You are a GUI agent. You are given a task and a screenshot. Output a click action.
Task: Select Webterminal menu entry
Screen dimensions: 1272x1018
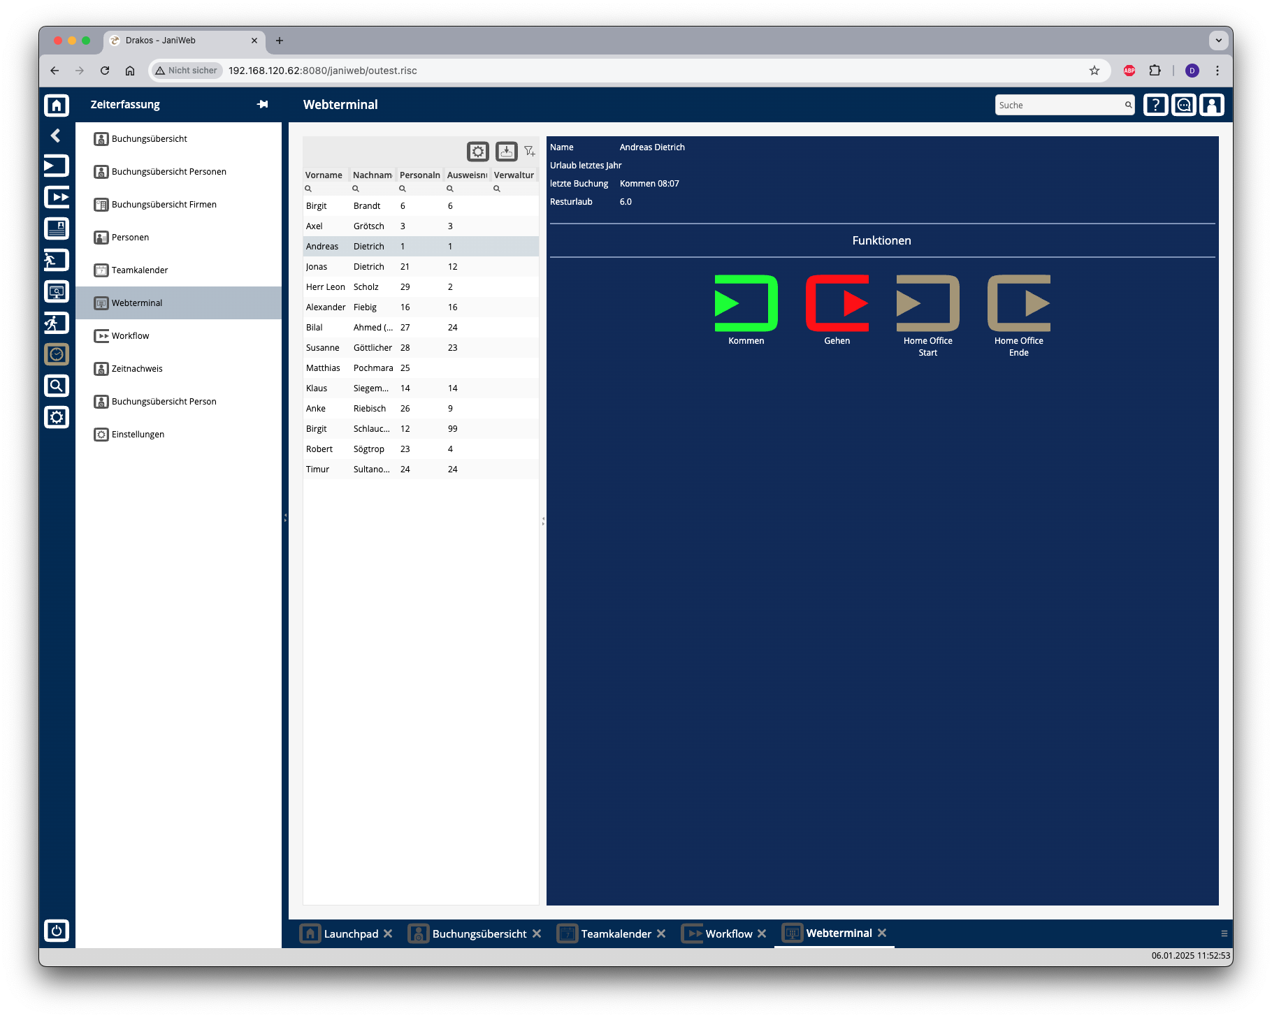(x=178, y=303)
